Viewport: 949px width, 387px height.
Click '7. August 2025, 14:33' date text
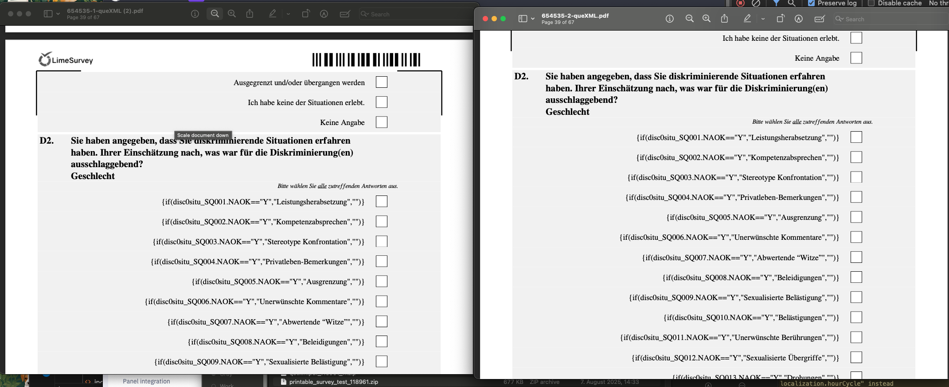(x=610, y=382)
